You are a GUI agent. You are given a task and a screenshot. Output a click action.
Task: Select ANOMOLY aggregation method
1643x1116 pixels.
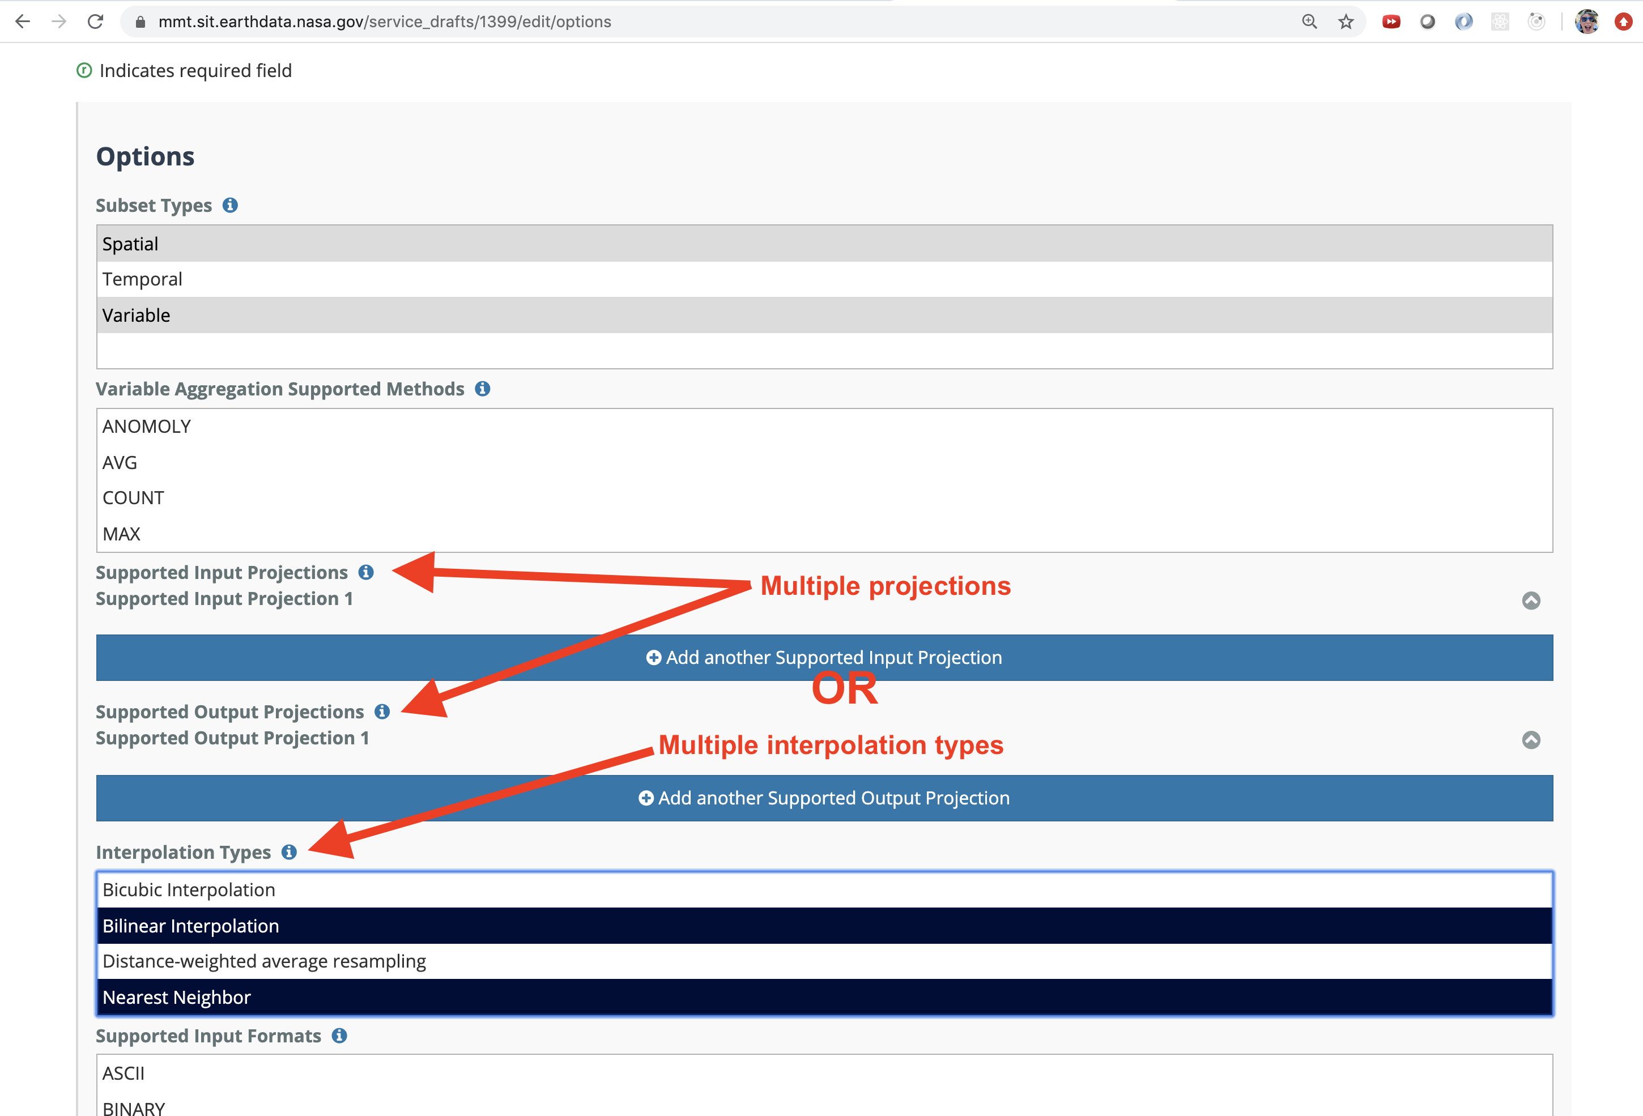click(x=824, y=427)
